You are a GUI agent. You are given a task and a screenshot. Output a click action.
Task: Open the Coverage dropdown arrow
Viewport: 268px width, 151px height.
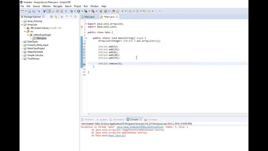pos(89,11)
